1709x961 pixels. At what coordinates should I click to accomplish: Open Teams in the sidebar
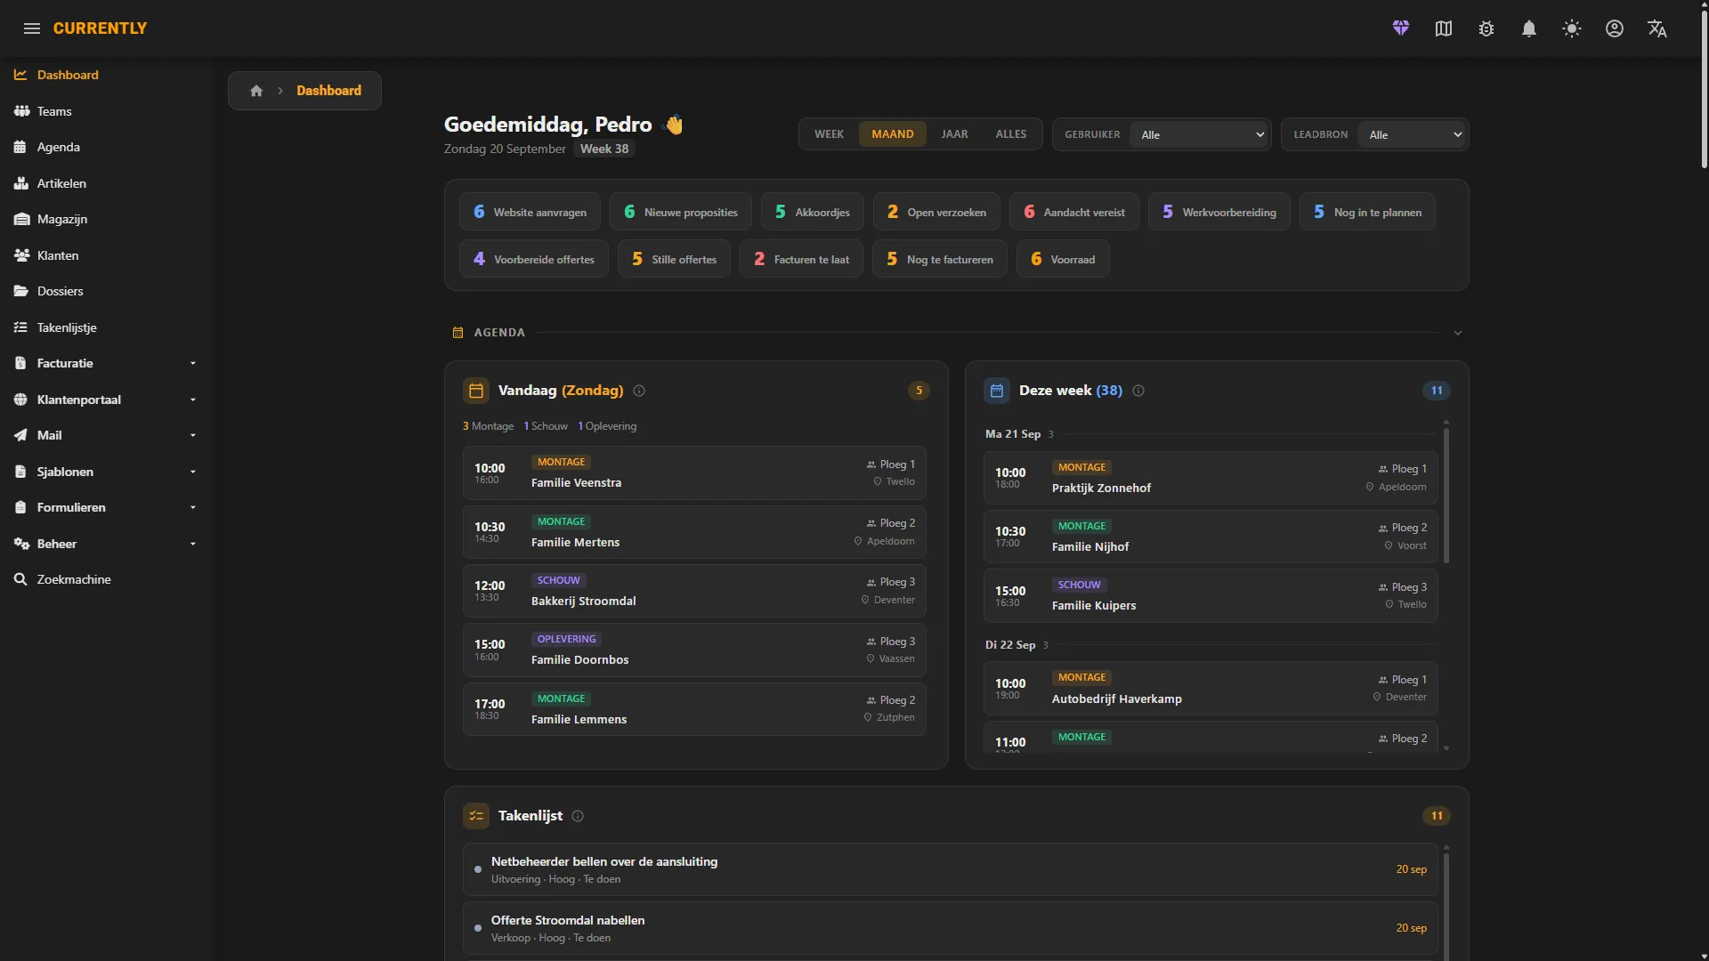(107, 111)
